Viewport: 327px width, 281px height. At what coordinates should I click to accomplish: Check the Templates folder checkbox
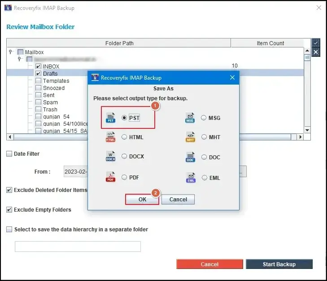point(38,81)
